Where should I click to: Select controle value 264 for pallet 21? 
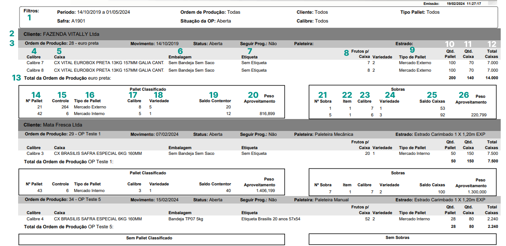pyautogui.click(x=65, y=107)
